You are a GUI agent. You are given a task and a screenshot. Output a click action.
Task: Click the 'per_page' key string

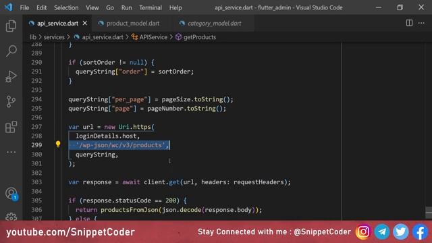tap(130, 99)
